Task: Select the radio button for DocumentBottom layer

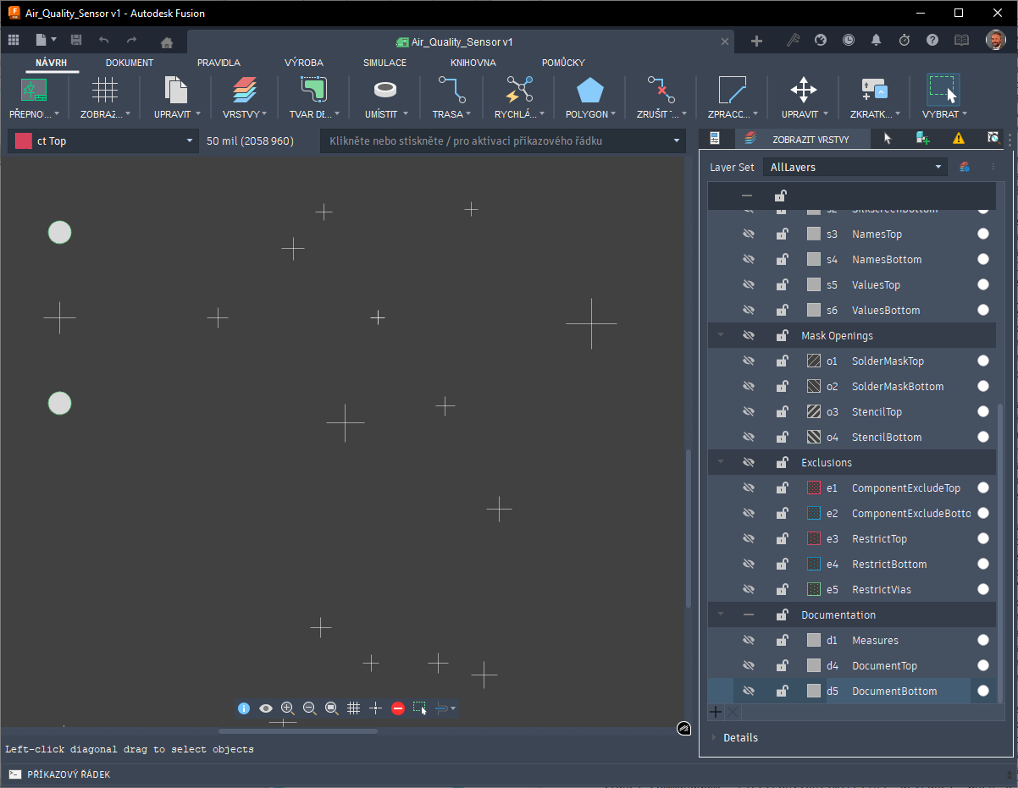Action: tap(982, 691)
